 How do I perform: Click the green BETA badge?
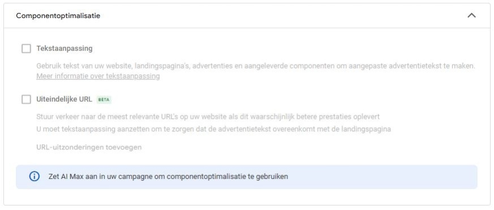point(104,100)
